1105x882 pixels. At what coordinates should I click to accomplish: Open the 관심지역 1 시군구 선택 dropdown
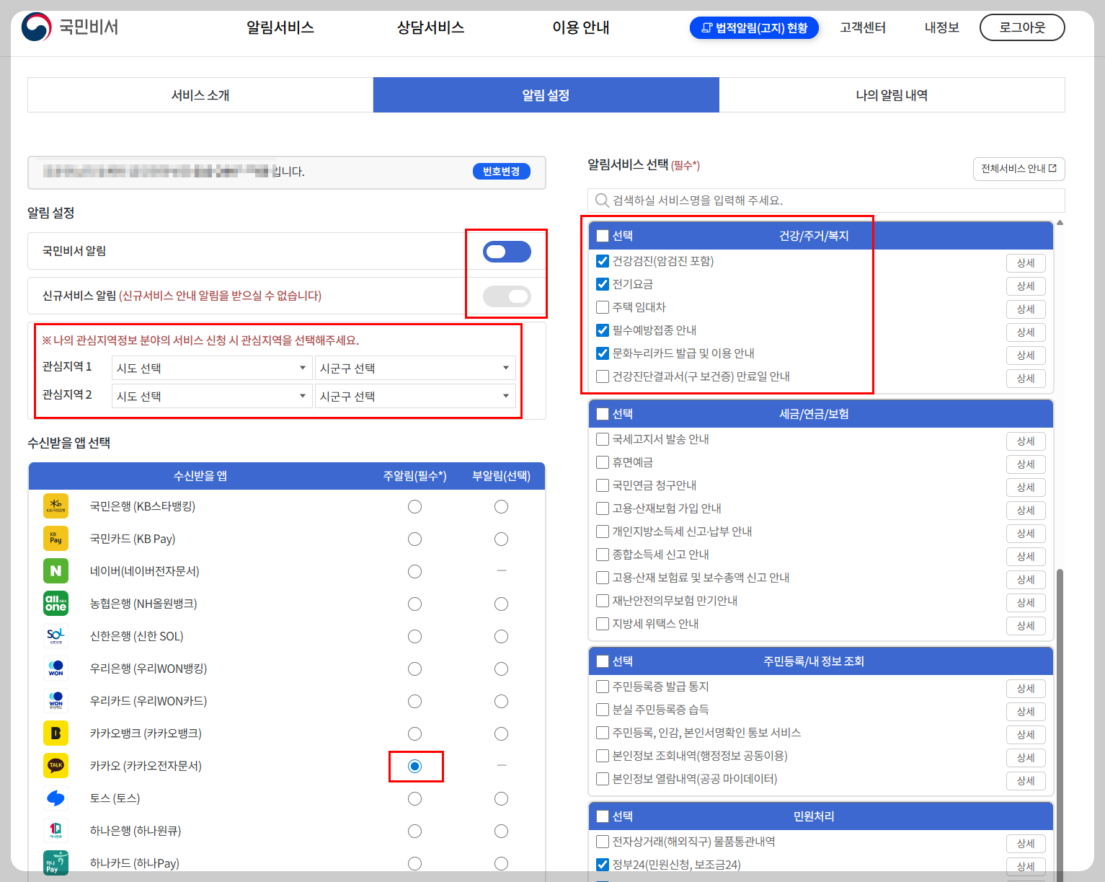415,368
